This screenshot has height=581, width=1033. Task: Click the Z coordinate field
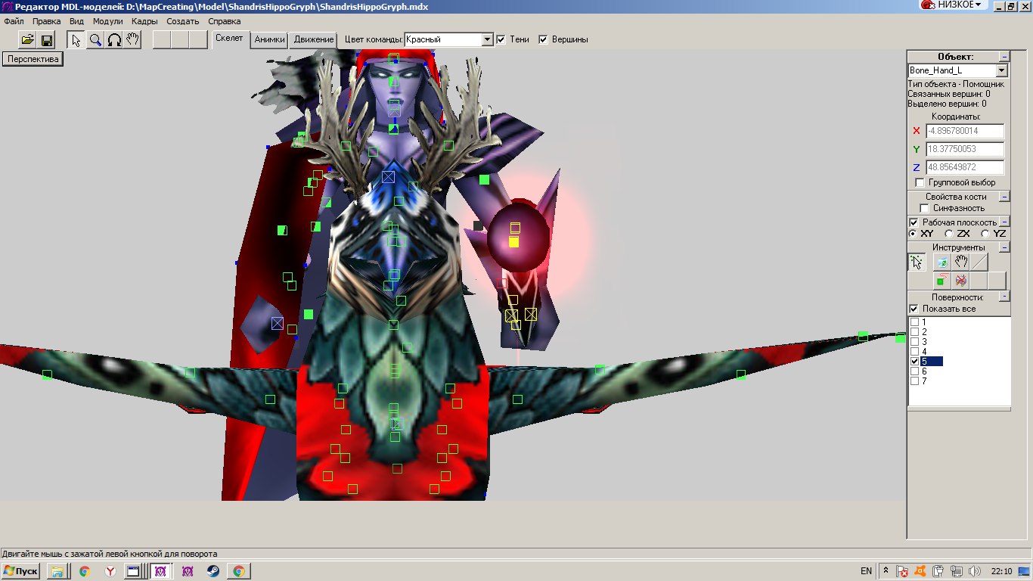coord(965,167)
